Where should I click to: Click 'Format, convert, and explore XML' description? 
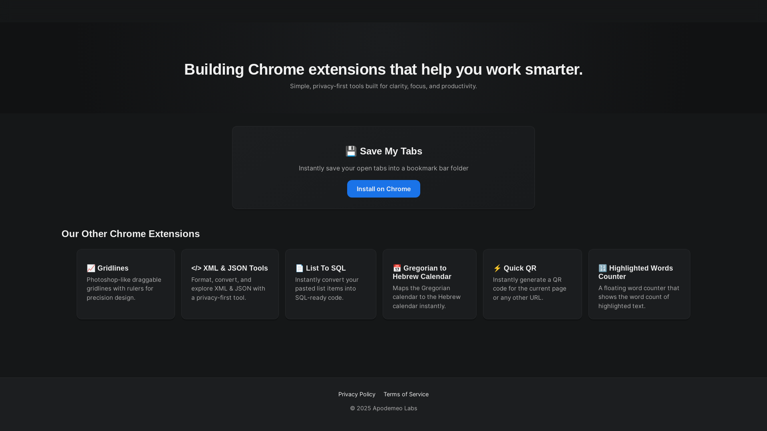tap(229, 289)
